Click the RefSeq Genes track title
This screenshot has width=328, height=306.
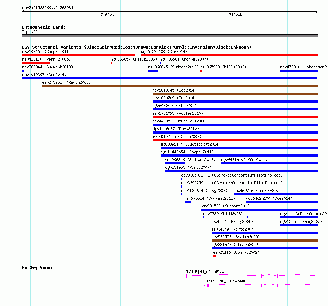pos(37,268)
